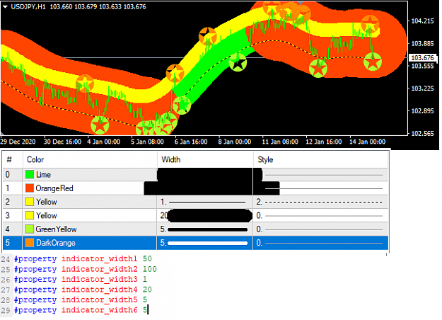The width and height of the screenshot is (442, 320).
Task: Click the '11 Jan 08:00' time axis label
Action: 280,142
